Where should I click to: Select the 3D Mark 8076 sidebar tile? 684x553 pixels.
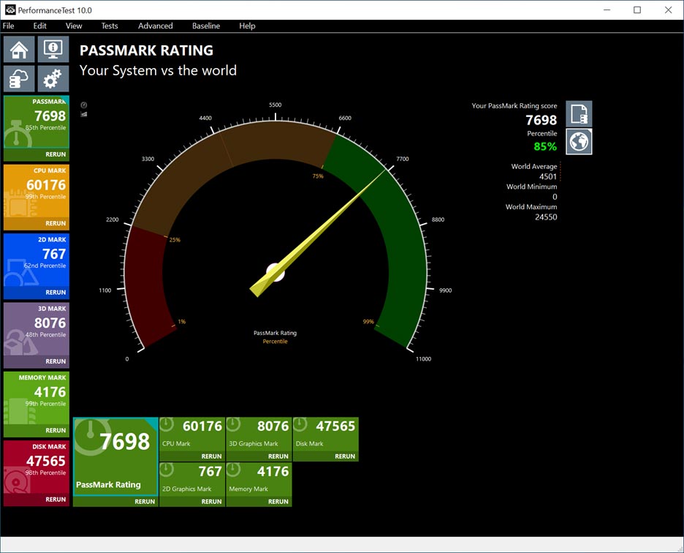pyautogui.click(x=37, y=329)
